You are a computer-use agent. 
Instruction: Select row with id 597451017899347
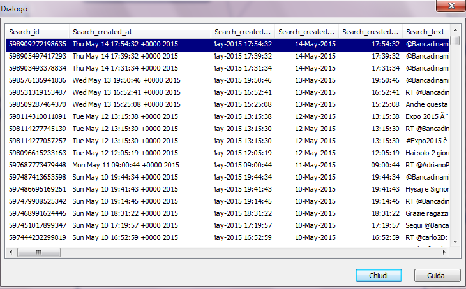coord(227,225)
